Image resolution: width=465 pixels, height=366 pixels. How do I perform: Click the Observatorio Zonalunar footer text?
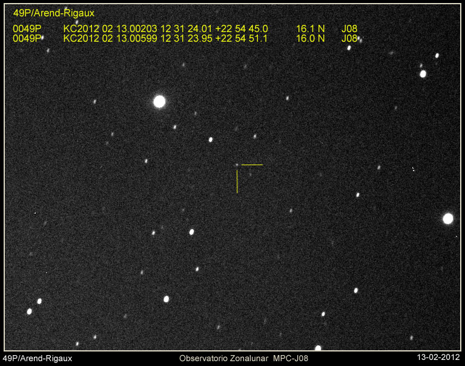click(x=223, y=358)
